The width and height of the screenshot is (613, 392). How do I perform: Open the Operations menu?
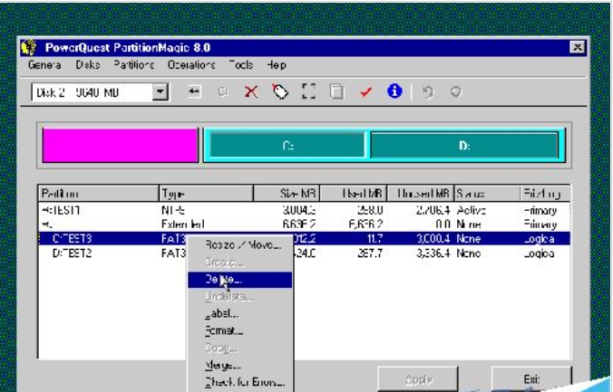[190, 65]
